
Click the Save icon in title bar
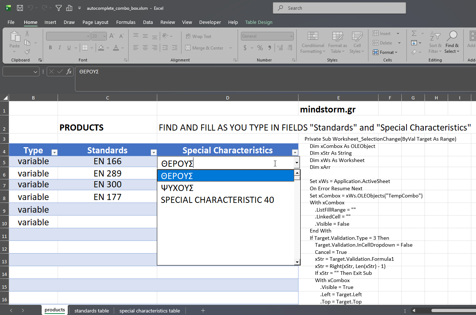click(x=20, y=8)
